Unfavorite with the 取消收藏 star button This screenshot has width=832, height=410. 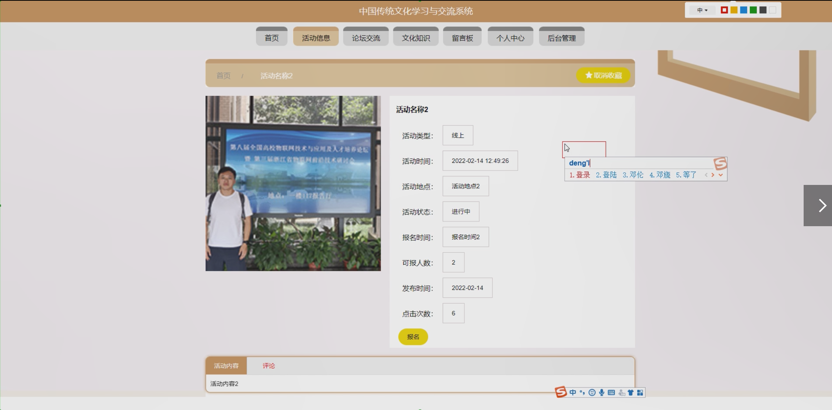pos(603,76)
